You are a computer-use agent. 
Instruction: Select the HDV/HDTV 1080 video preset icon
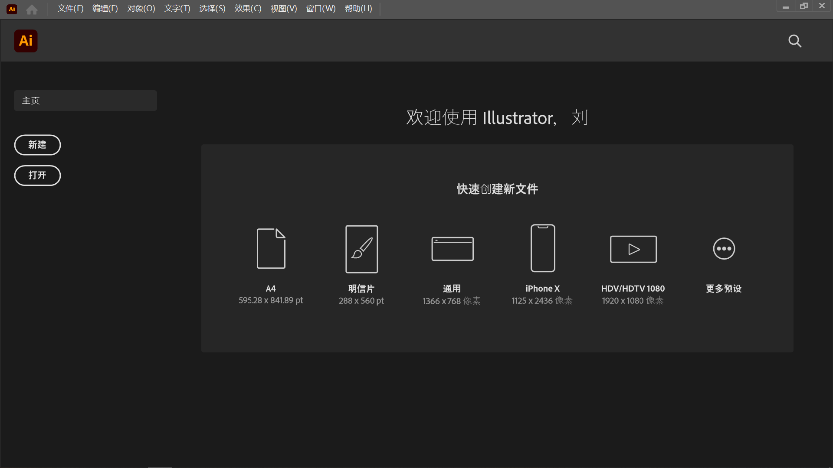point(633,249)
